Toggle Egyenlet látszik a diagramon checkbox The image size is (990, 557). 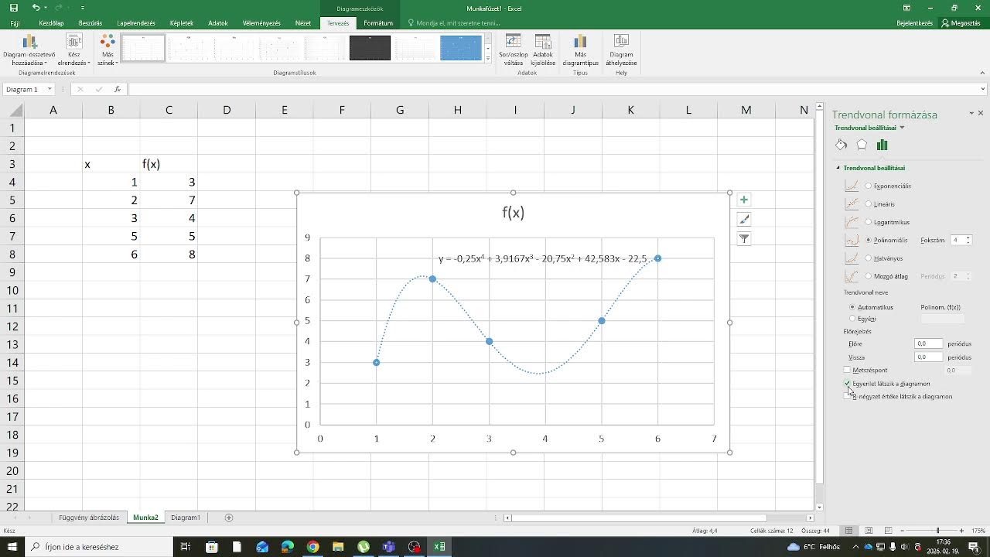coord(847,384)
